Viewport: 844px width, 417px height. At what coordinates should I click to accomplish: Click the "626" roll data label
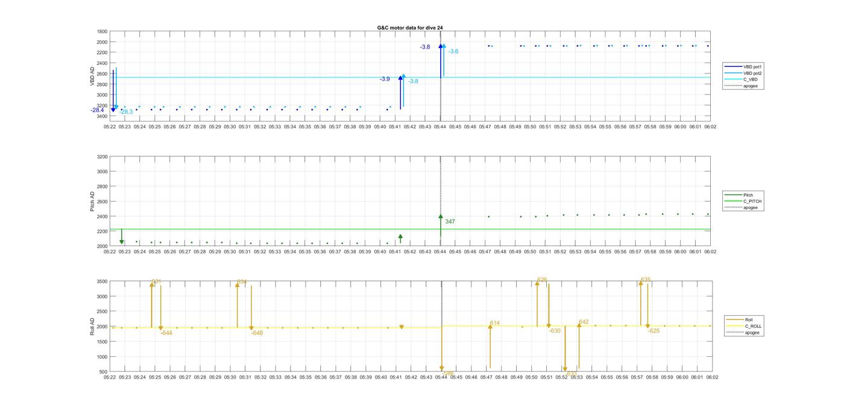[x=542, y=280]
